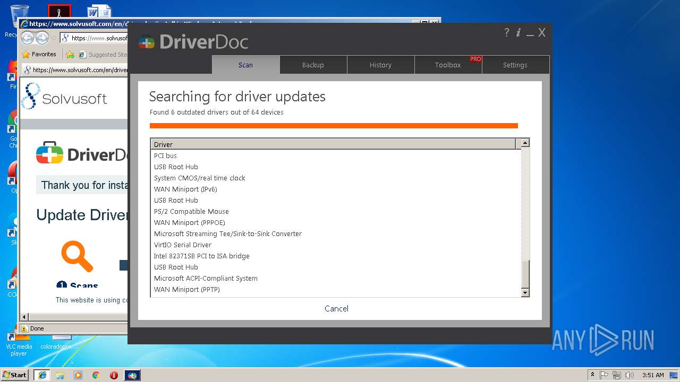The image size is (680, 382).
Task: Click the DriverDoc taskbar button
Action: click(x=132, y=375)
